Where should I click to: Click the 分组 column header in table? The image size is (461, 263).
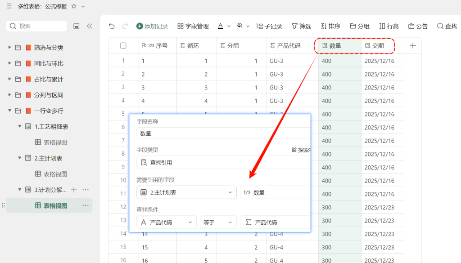point(241,45)
